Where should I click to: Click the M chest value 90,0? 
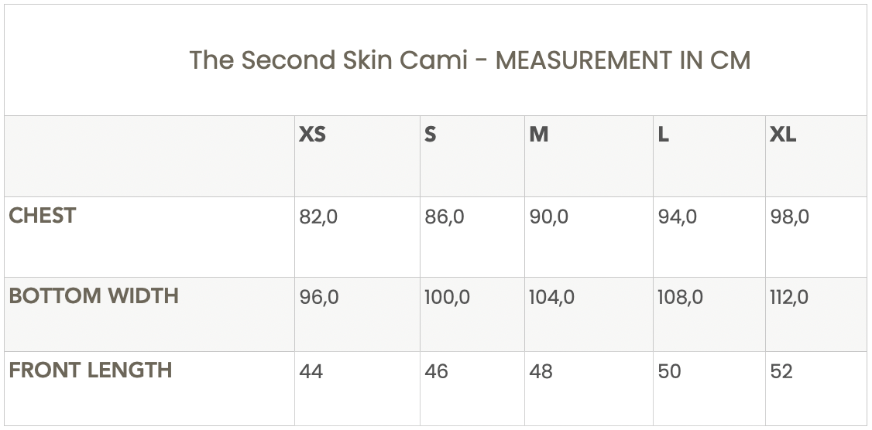[548, 217]
